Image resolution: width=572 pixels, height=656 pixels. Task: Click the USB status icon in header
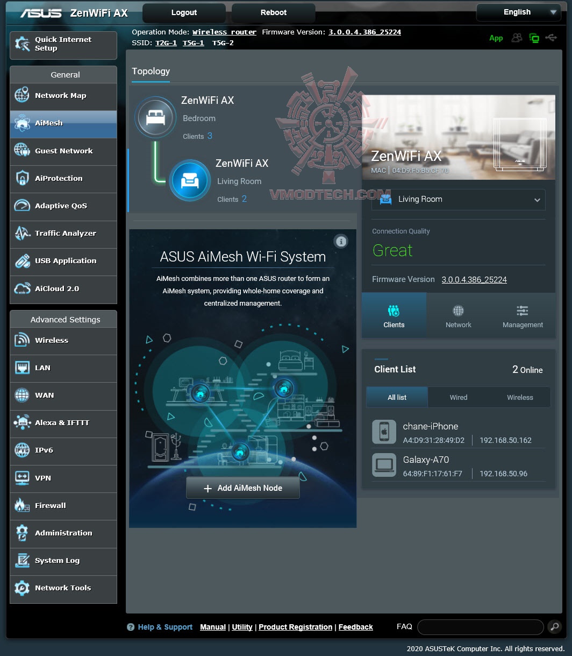point(550,38)
